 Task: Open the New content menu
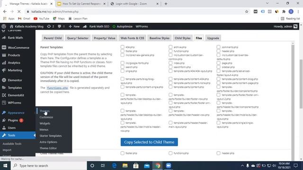coord(74,26)
